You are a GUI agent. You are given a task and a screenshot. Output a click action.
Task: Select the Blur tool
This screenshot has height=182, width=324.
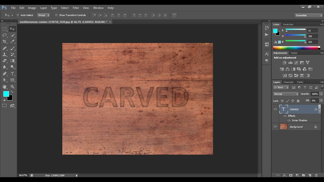pyautogui.click(x=5, y=67)
